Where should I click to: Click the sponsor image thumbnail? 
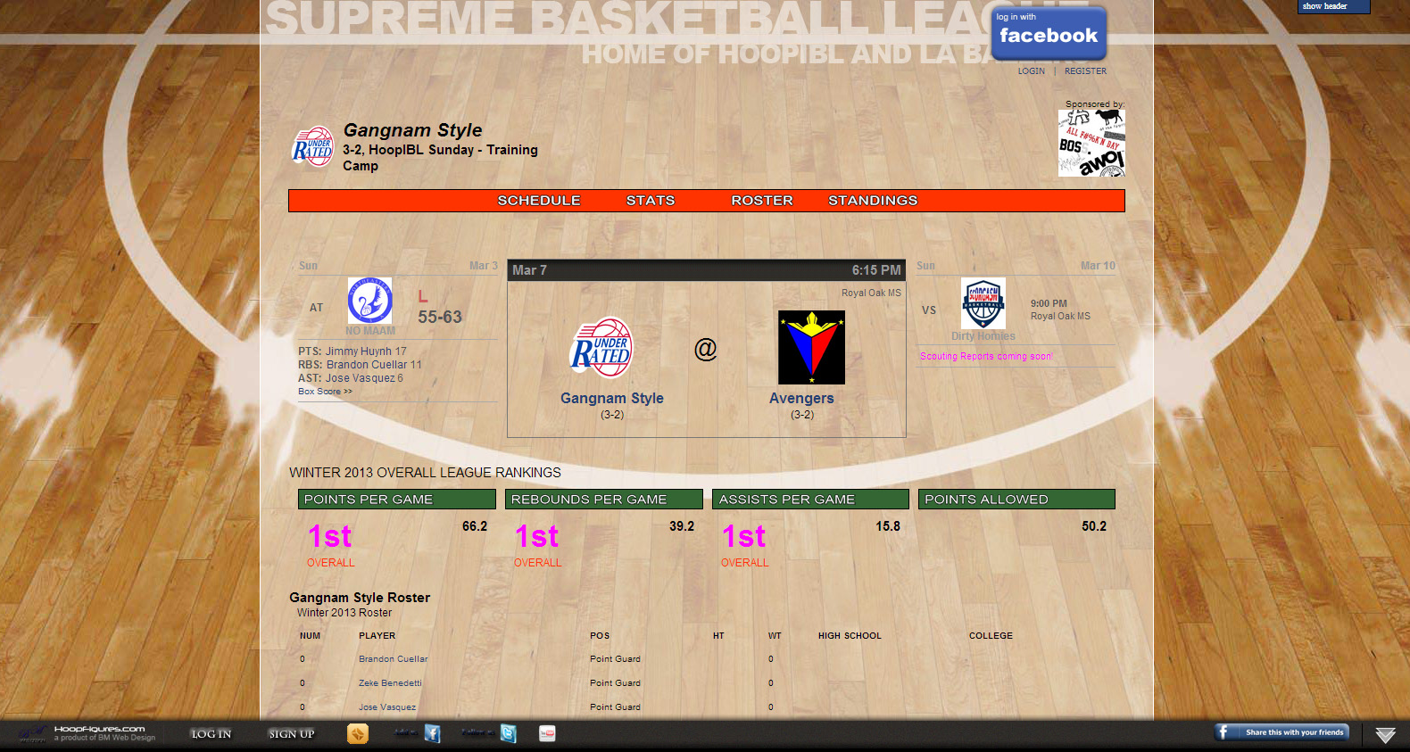point(1091,143)
